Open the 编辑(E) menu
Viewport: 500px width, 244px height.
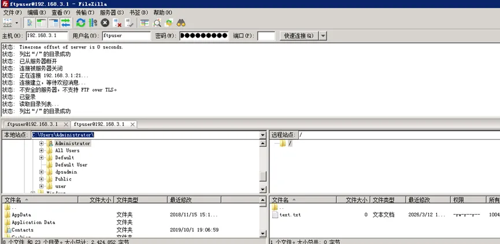[x=36, y=13]
